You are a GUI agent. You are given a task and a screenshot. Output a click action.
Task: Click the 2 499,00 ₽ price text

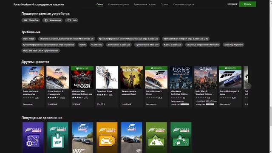pos(126,105)
